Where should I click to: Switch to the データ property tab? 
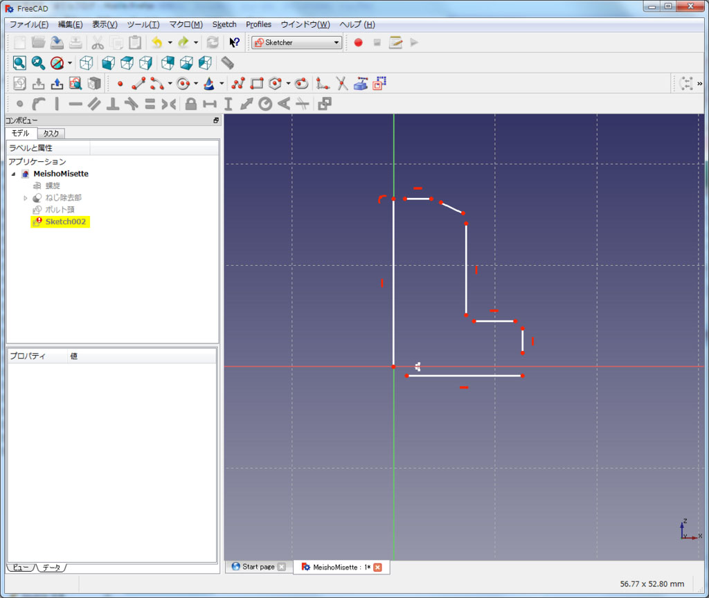(51, 568)
